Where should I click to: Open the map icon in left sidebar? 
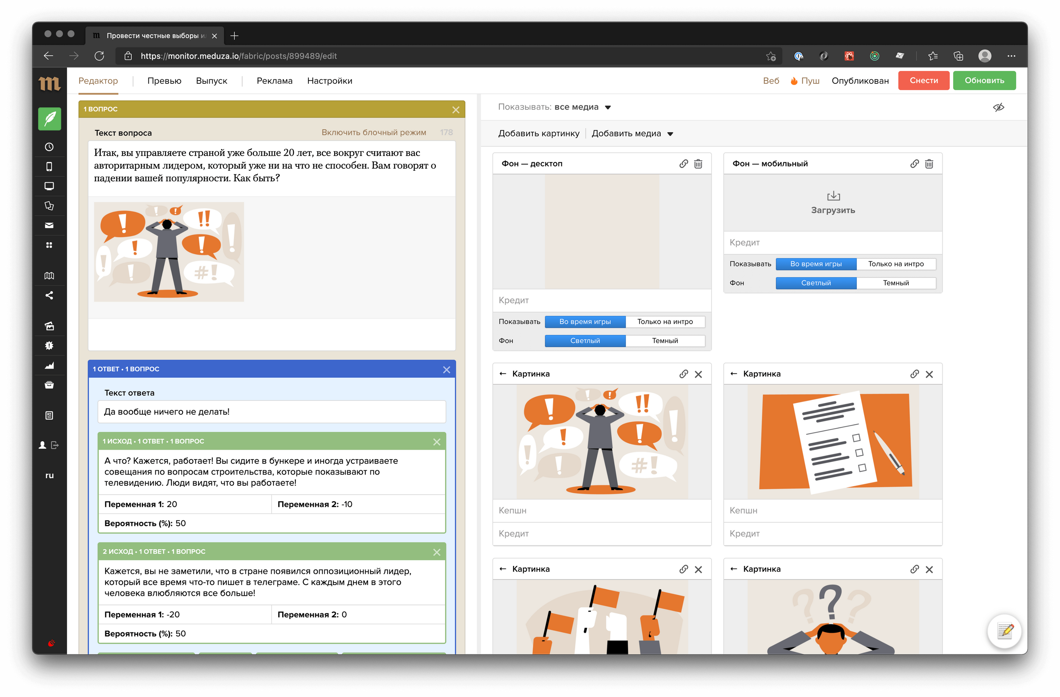click(50, 276)
